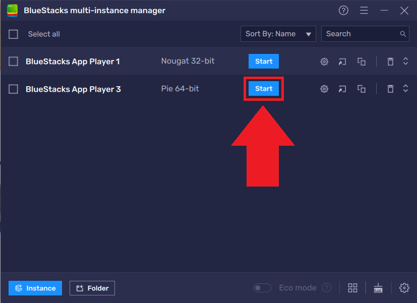Expand reorder arrows for App Player 1
Screen dimensions: 417x303
pyautogui.click(x=405, y=61)
